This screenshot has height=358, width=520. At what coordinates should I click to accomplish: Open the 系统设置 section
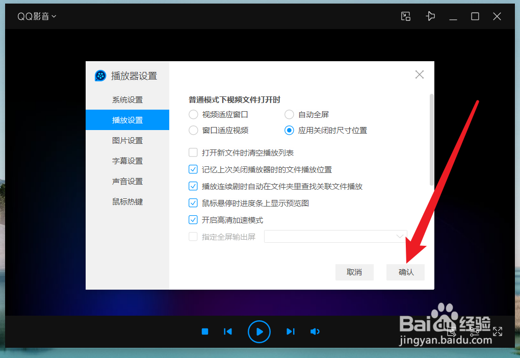click(127, 99)
